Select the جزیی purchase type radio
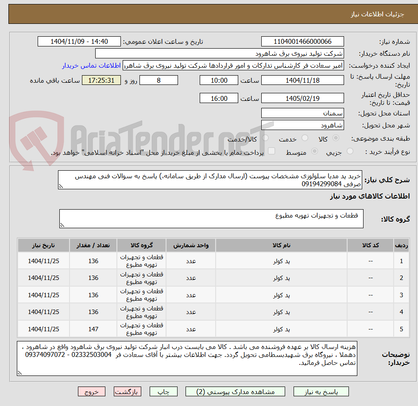The height and width of the screenshot is (406, 418). pyautogui.click(x=350, y=151)
